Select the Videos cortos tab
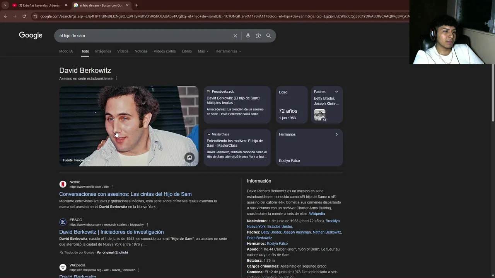 [165, 51]
